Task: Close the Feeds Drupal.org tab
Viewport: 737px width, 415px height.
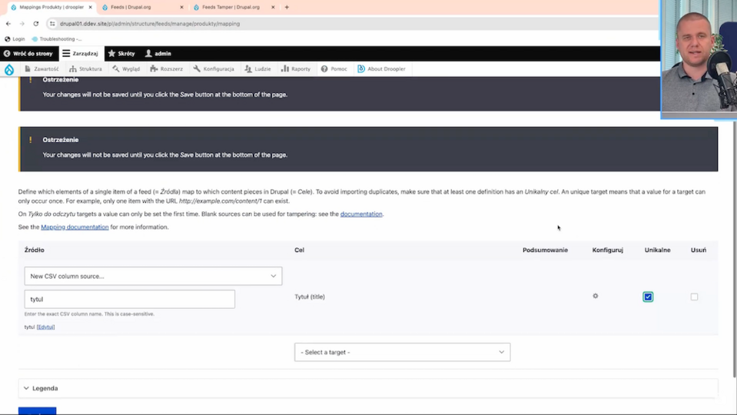Action: tap(181, 7)
